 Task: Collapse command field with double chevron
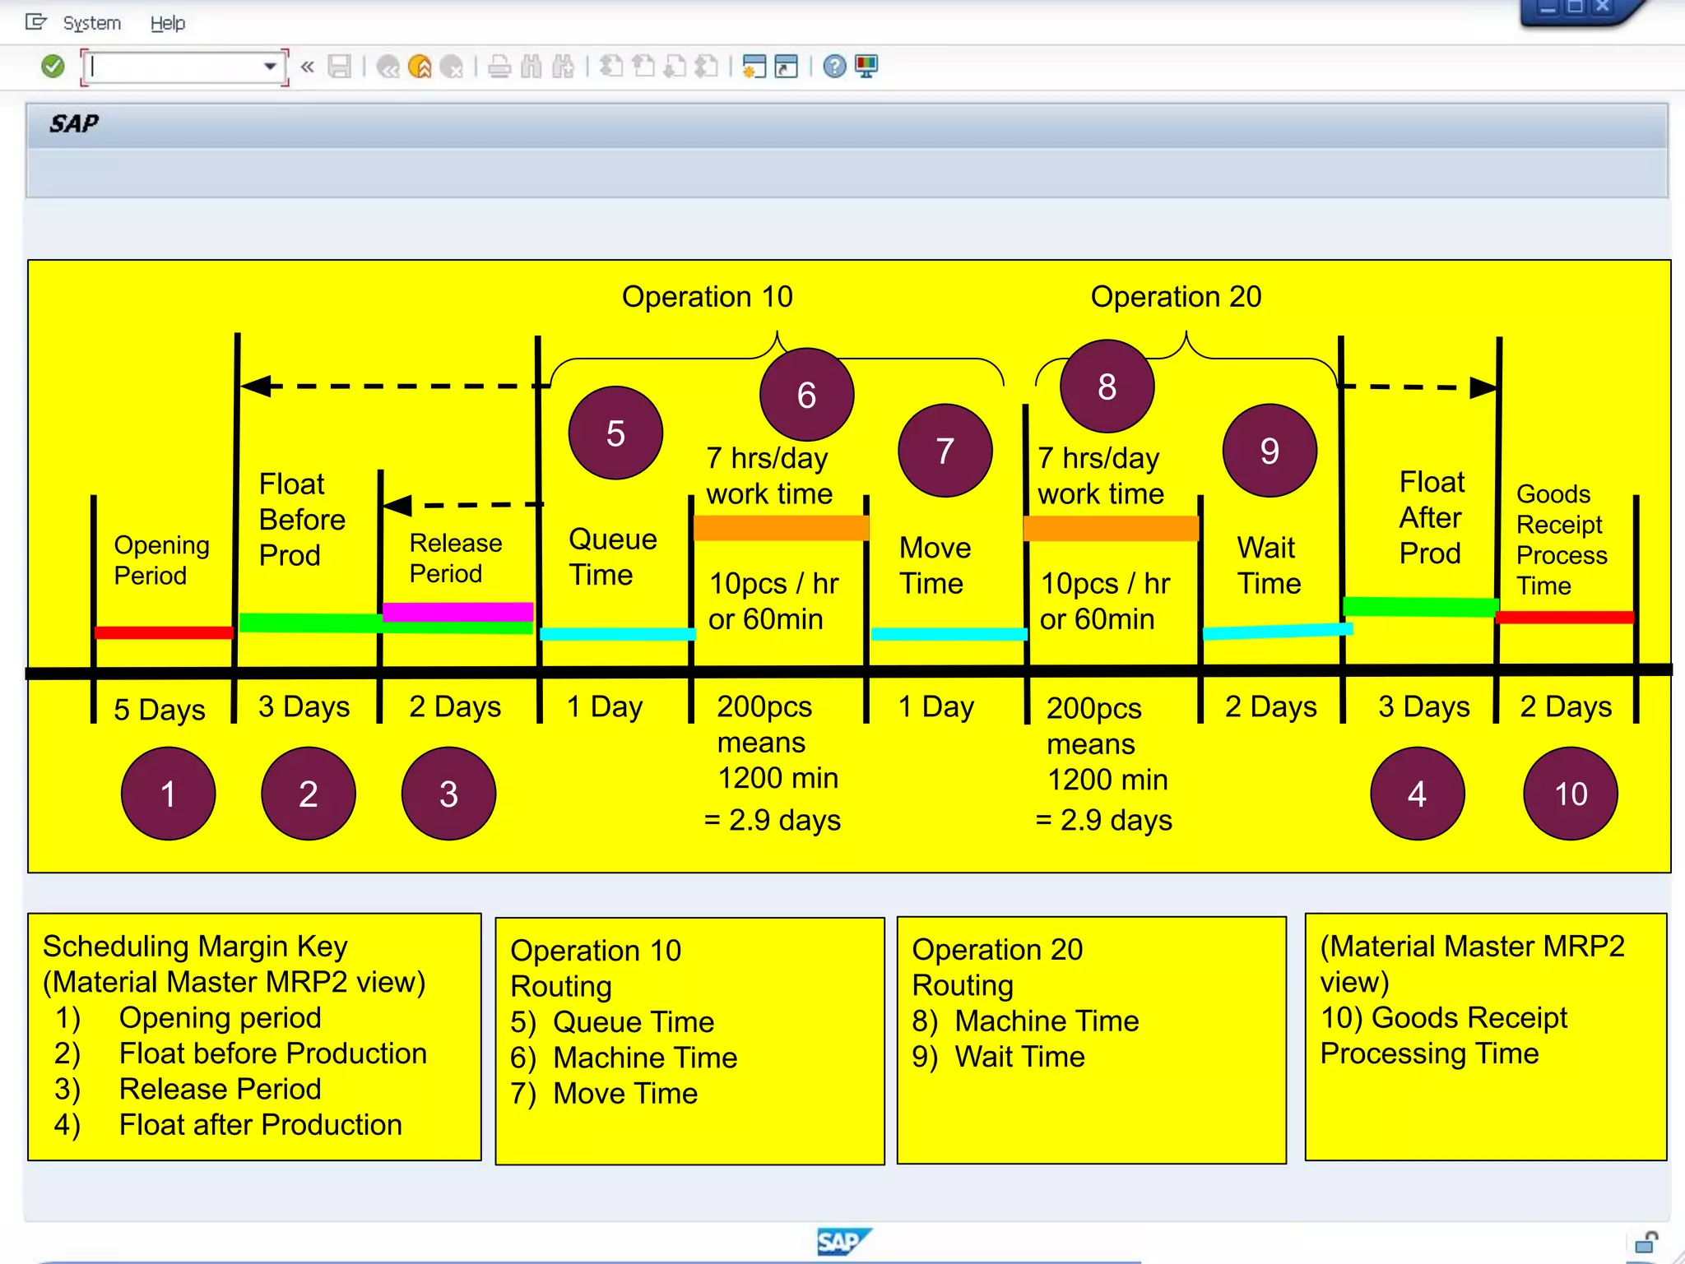[308, 66]
